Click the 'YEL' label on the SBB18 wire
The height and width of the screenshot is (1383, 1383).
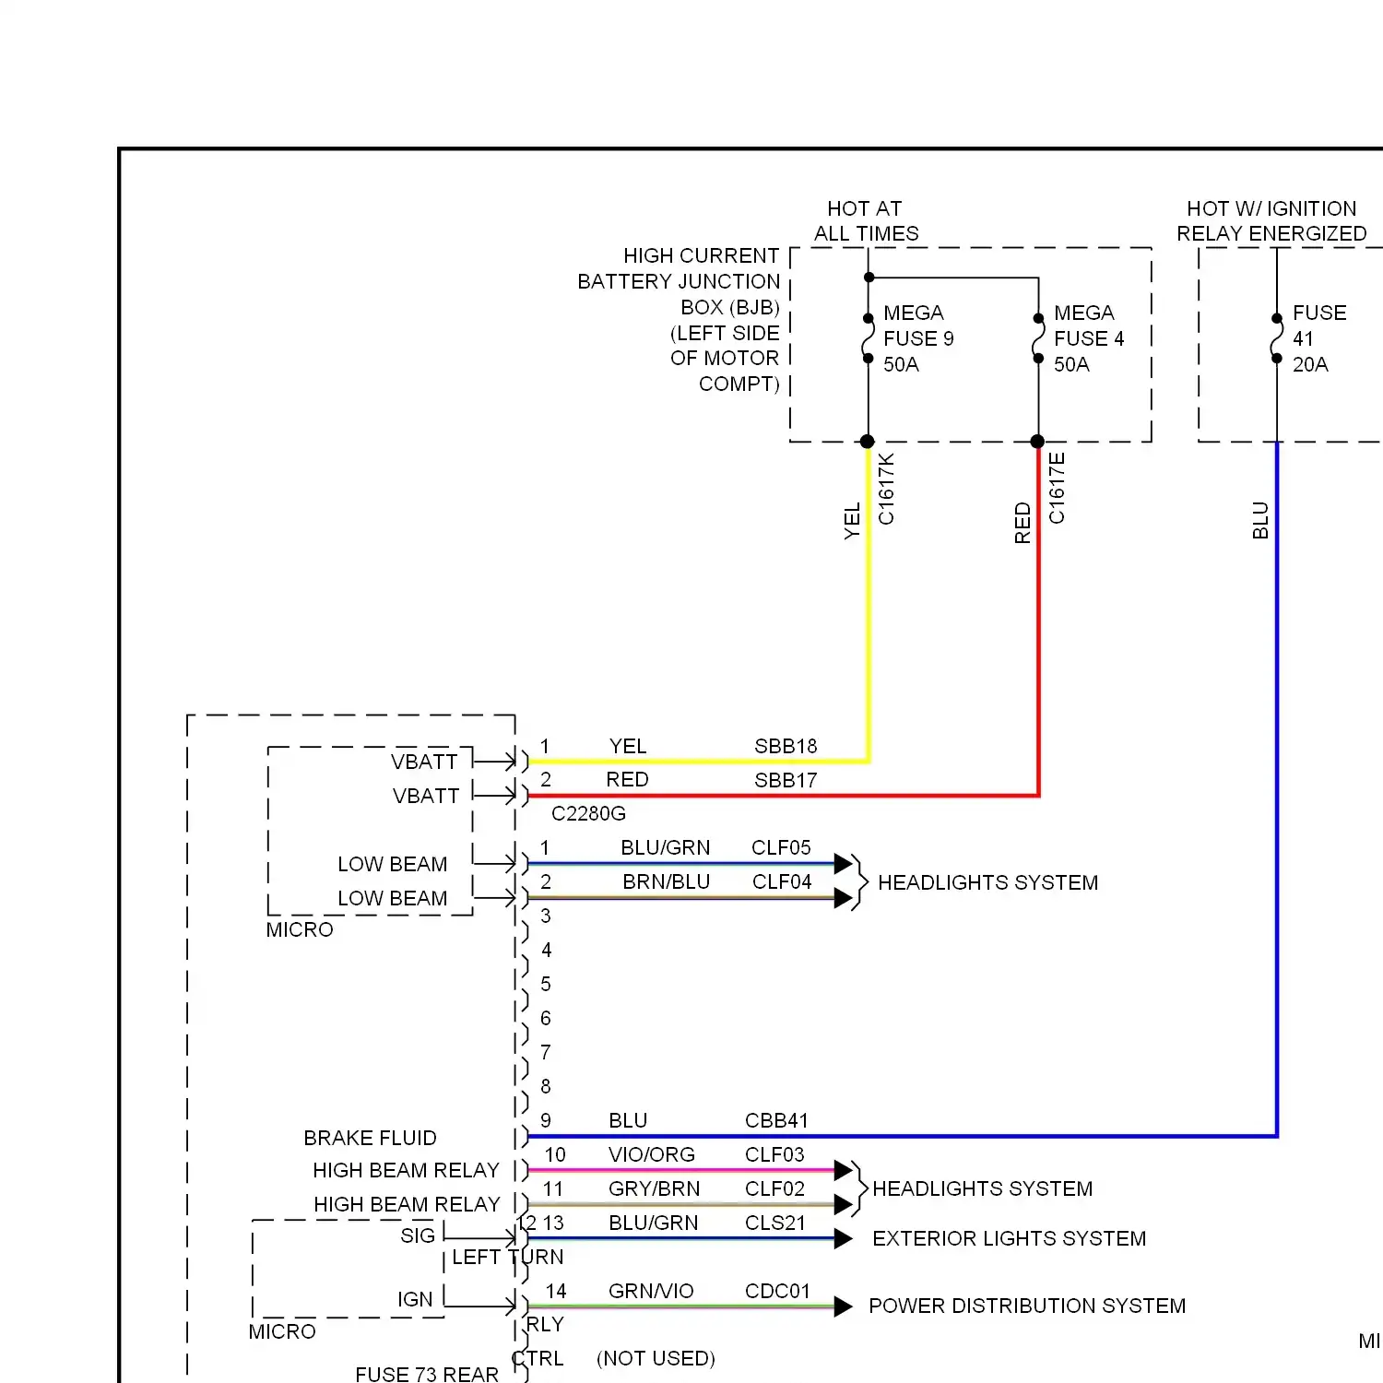[628, 746]
